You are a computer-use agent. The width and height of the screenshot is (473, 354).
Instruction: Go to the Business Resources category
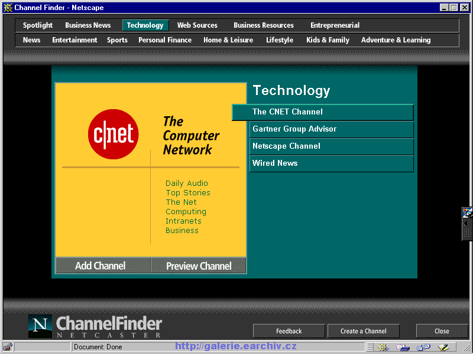tap(263, 25)
